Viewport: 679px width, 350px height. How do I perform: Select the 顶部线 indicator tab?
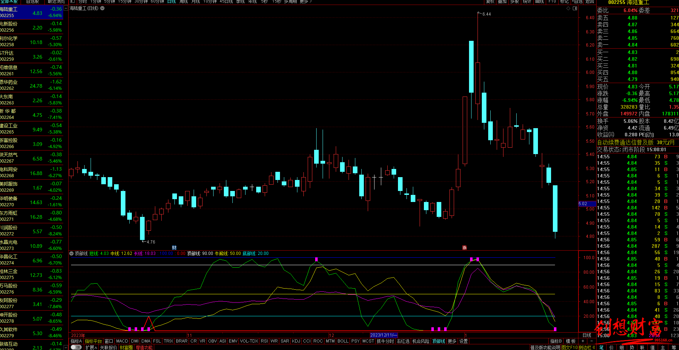point(439,341)
